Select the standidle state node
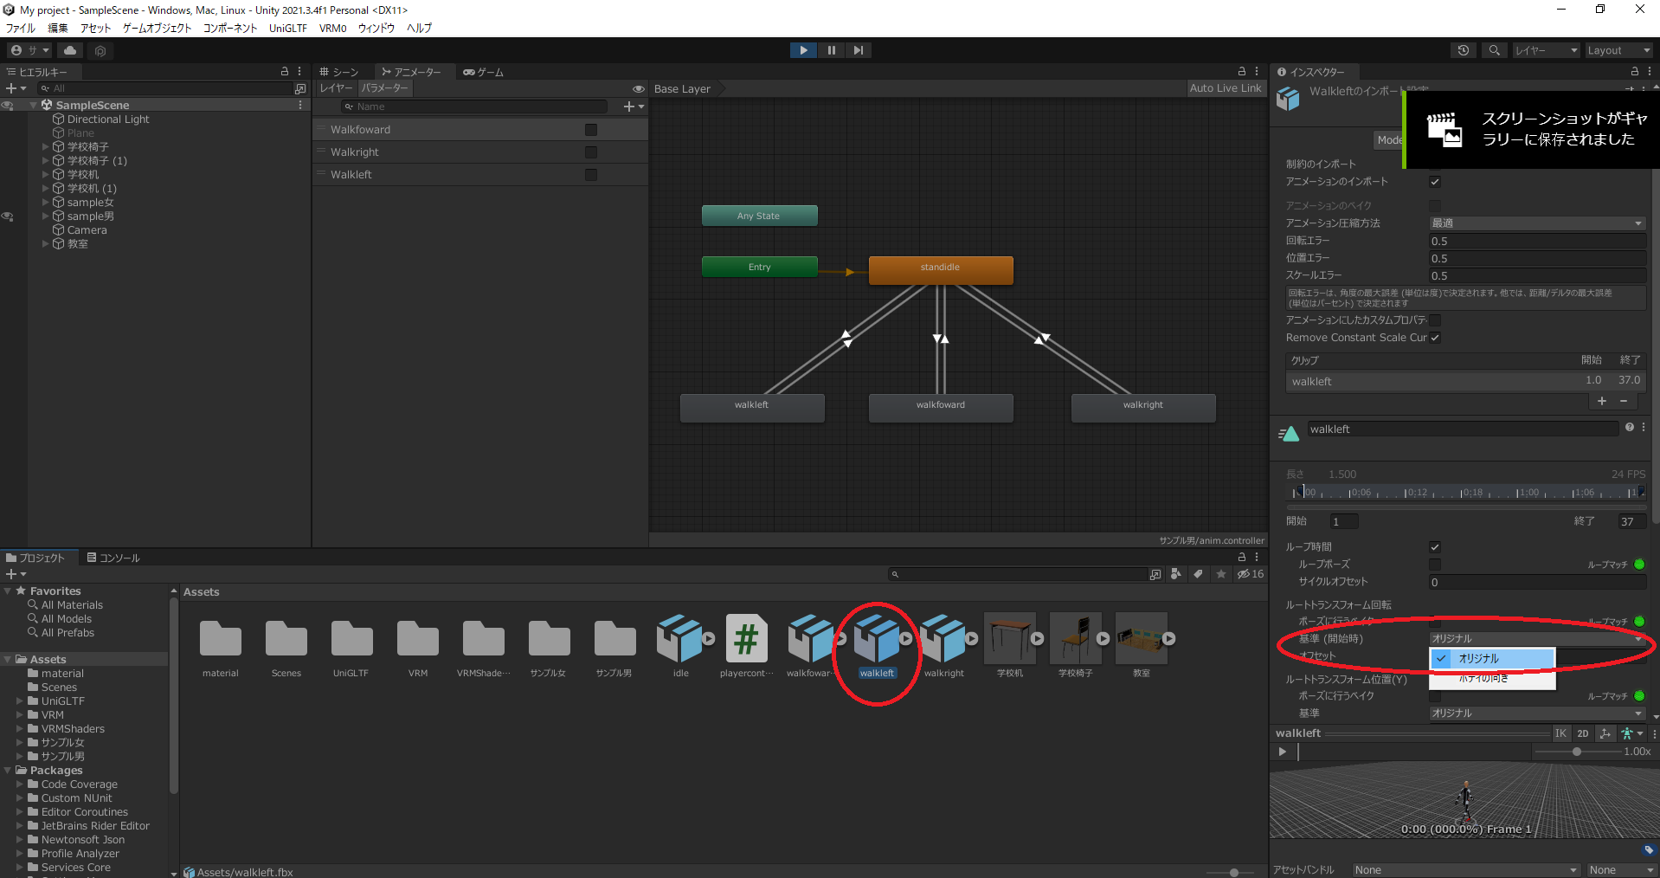The image size is (1660, 878). pos(940,268)
